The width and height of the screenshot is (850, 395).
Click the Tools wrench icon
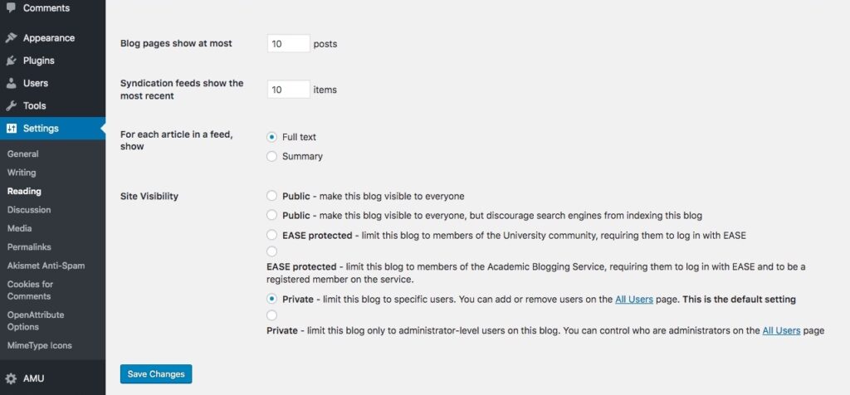pos(11,105)
